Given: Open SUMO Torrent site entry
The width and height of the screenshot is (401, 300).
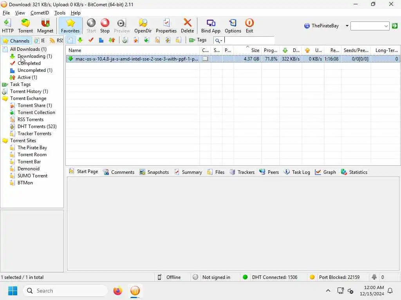Looking at the screenshot, I should (33, 176).
